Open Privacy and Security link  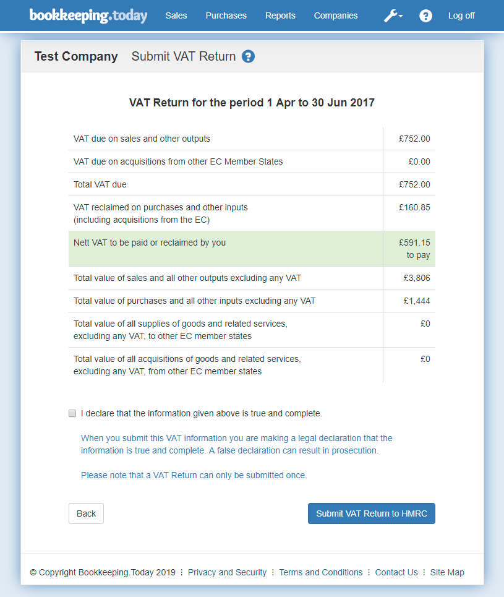coord(227,572)
